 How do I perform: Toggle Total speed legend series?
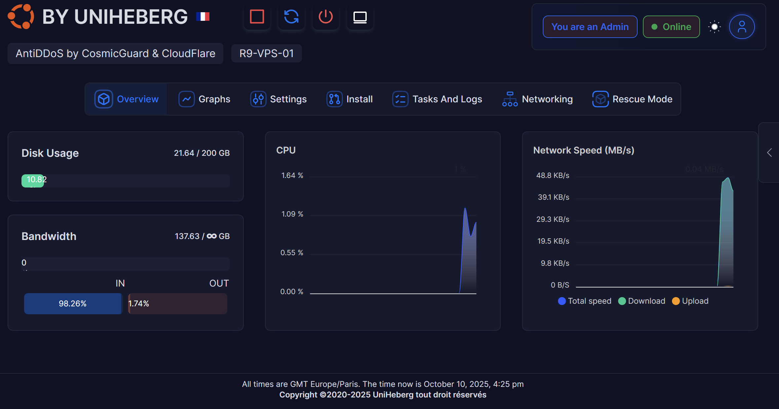pyautogui.click(x=584, y=301)
